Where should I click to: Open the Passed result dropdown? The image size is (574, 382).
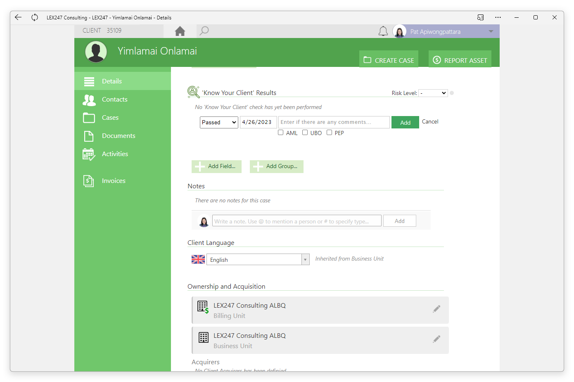coord(219,122)
